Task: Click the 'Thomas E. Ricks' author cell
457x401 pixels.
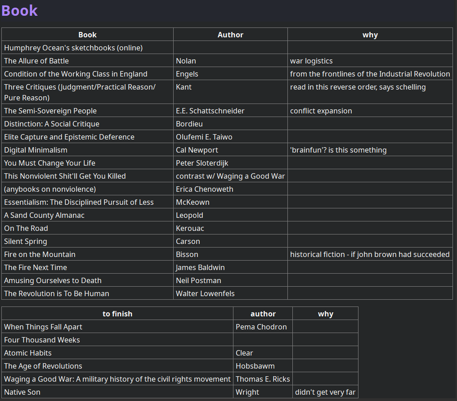Action: (263, 379)
